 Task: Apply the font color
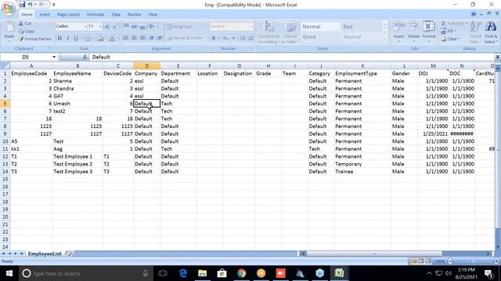(112, 38)
